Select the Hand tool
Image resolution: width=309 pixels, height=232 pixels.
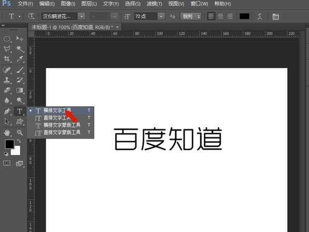(x=7, y=132)
